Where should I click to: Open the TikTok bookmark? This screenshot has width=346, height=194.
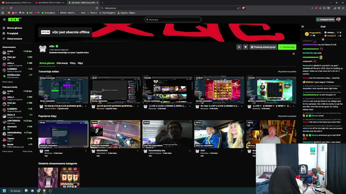(66, 13)
